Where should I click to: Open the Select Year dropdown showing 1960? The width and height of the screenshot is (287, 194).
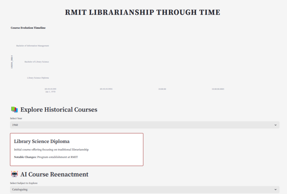(145, 125)
